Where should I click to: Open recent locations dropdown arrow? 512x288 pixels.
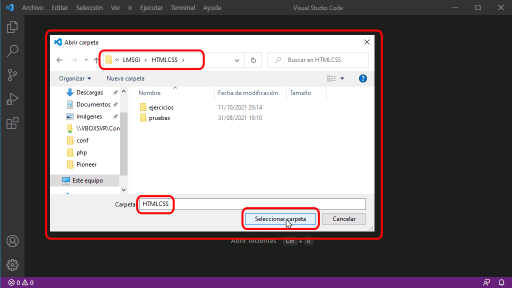pos(86,60)
